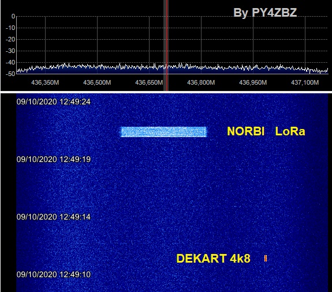Viewport: 332px width, 292px height.
Task: Click the 436,650M frequency label
Action: (x=149, y=82)
